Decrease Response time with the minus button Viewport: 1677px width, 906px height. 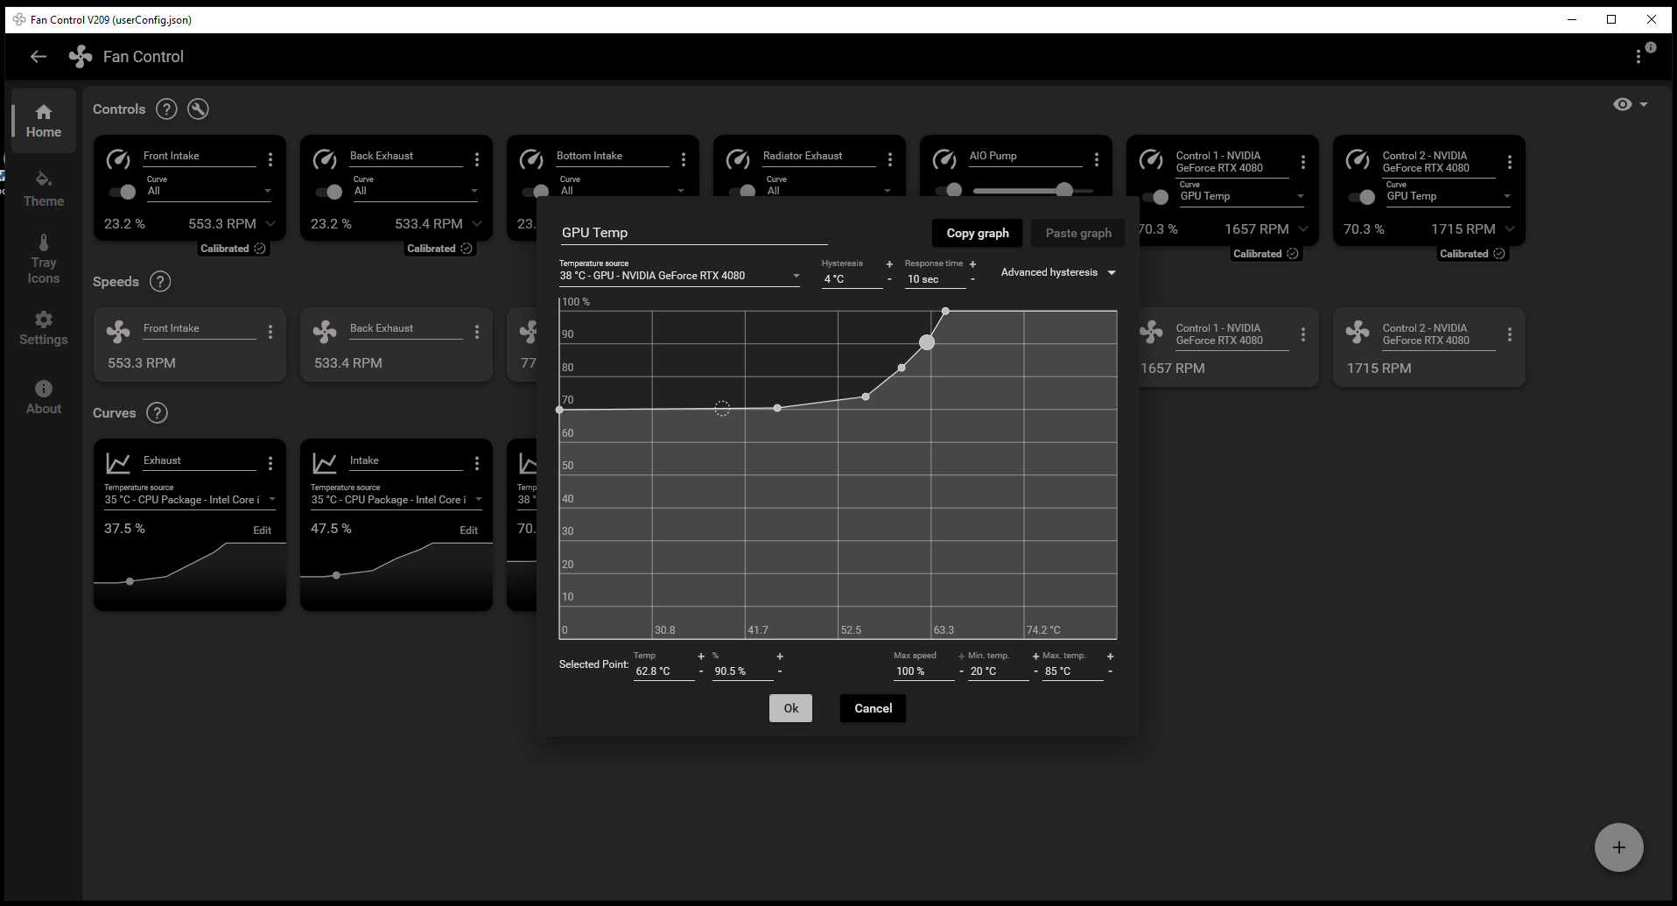972,280
